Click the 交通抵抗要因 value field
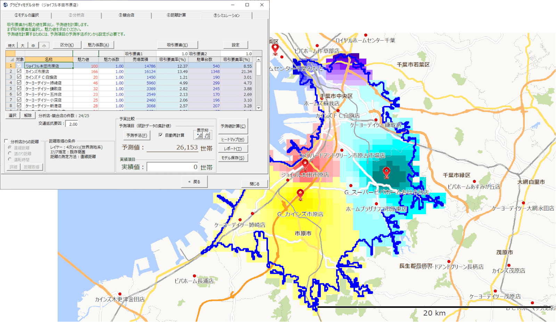The image size is (556, 322). pos(72,124)
